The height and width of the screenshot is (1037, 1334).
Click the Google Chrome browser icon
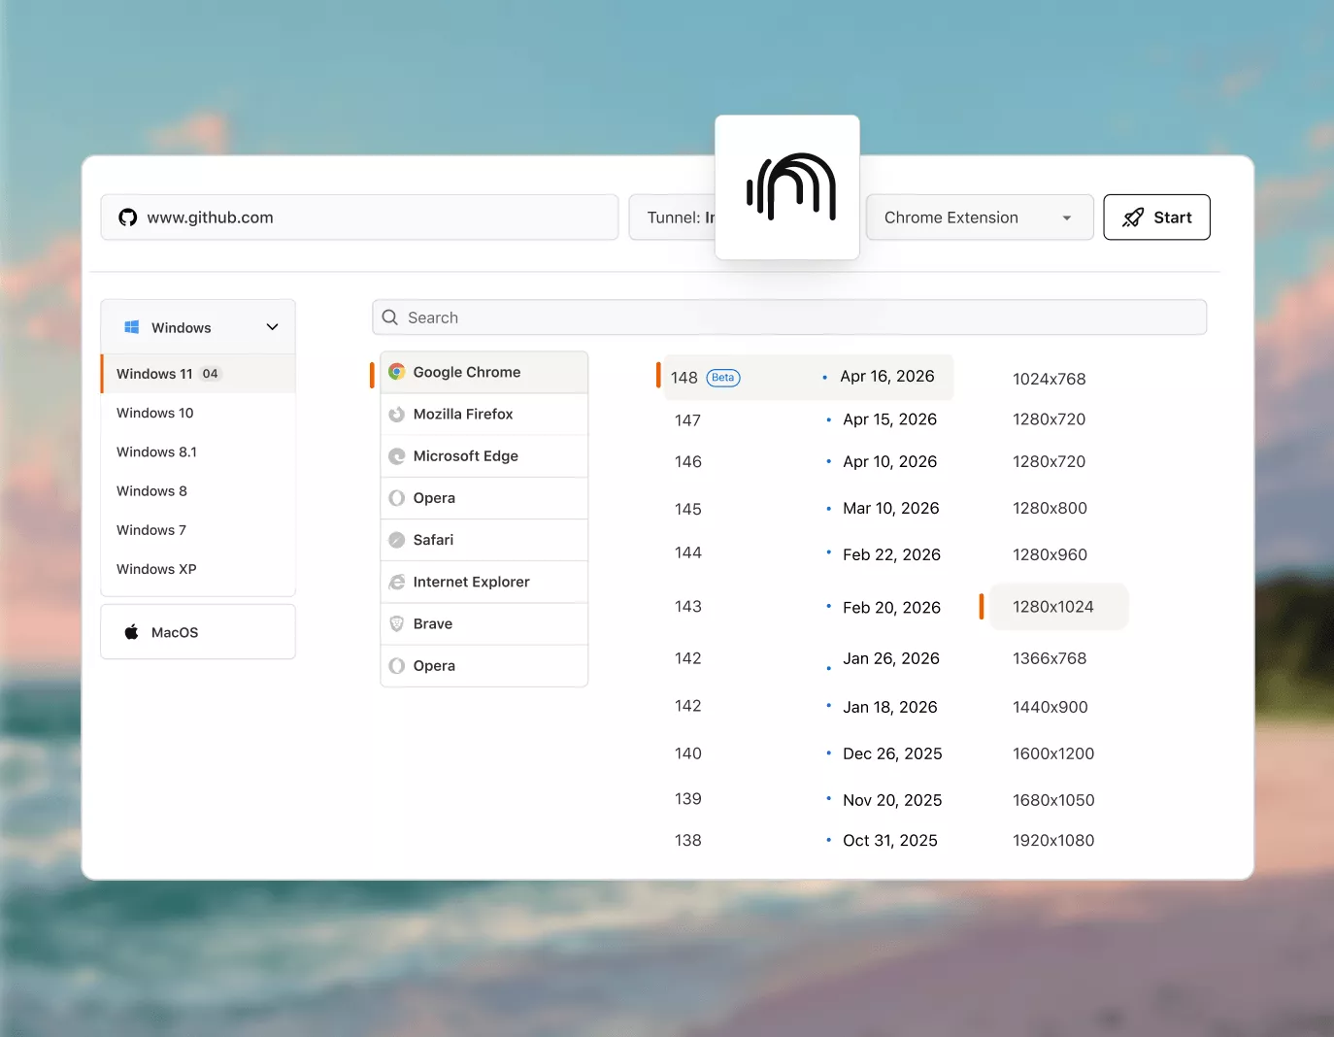(x=396, y=372)
